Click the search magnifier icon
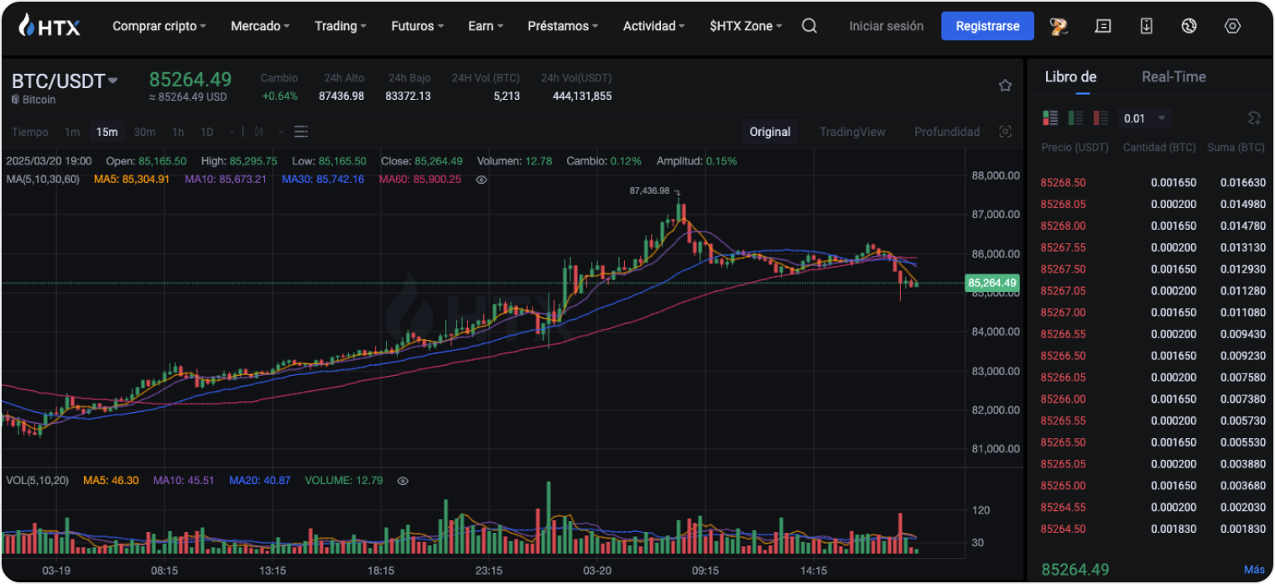 (x=809, y=26)
